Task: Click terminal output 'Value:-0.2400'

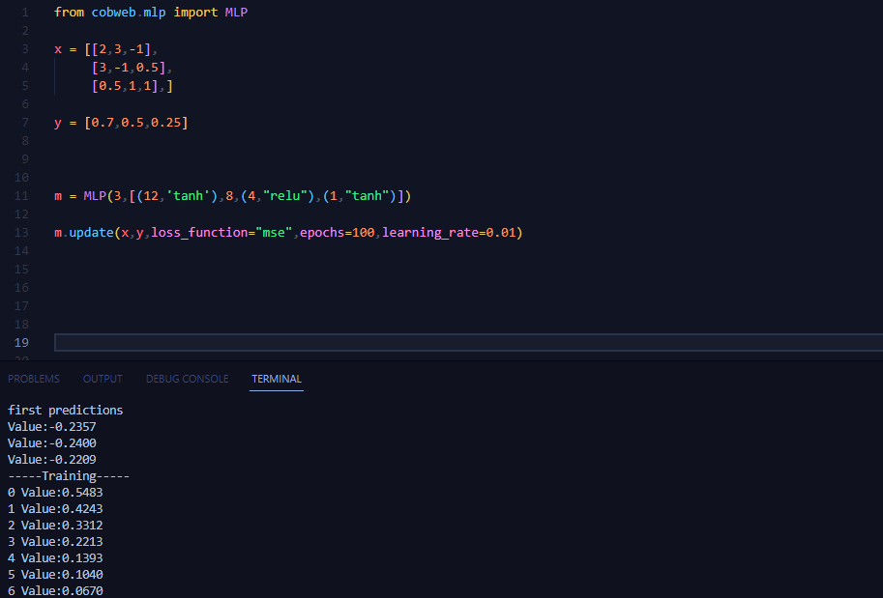Action: click(x=52, y=442)
